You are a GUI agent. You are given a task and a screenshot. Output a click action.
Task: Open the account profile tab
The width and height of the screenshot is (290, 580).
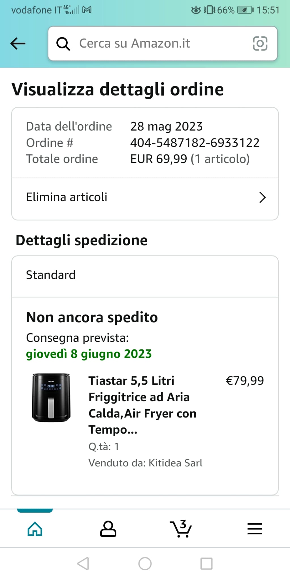point(108,529)
